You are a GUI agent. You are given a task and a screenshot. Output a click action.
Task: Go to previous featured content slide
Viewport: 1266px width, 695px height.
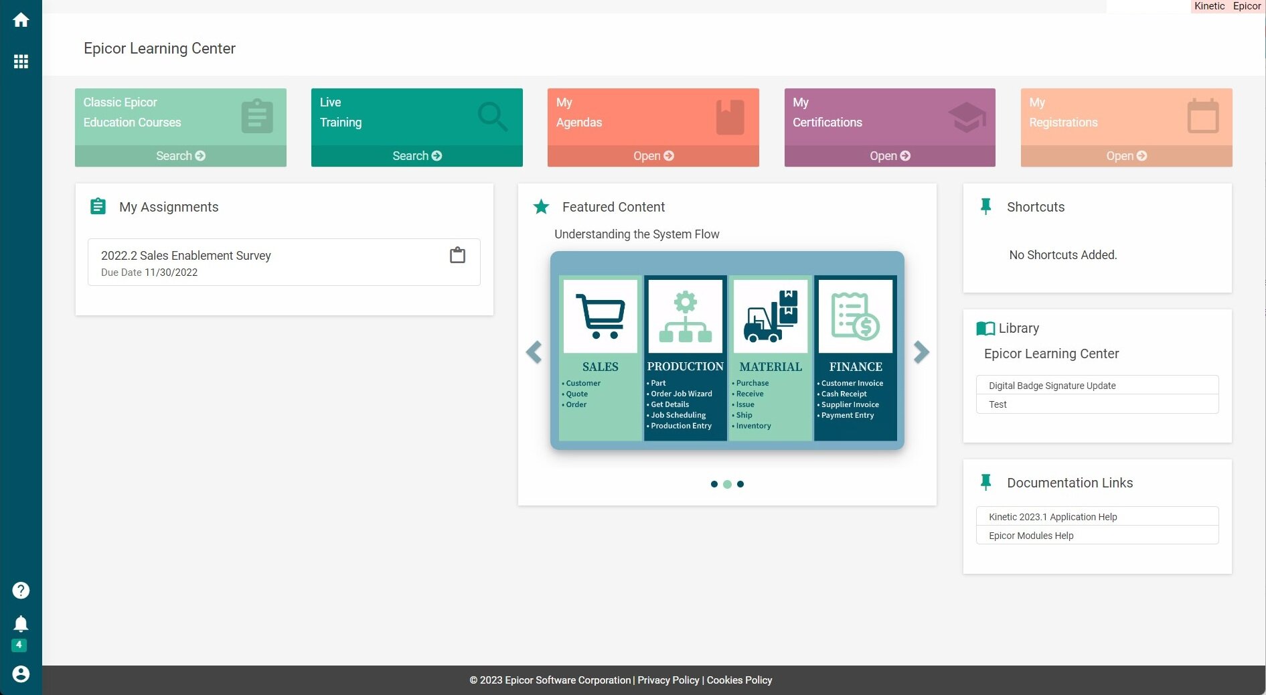click(534, 352)
